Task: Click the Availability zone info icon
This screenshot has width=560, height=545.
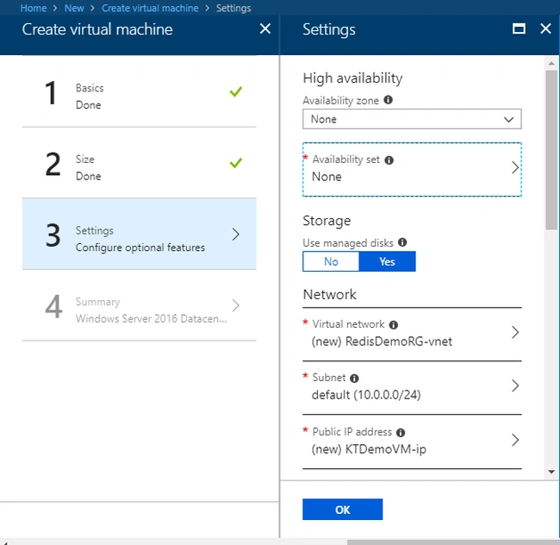Action: point(388,100)
